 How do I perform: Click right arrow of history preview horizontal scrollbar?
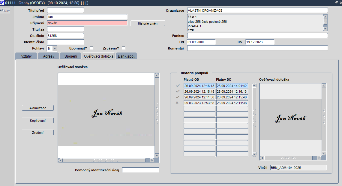(x=319, y=158)
